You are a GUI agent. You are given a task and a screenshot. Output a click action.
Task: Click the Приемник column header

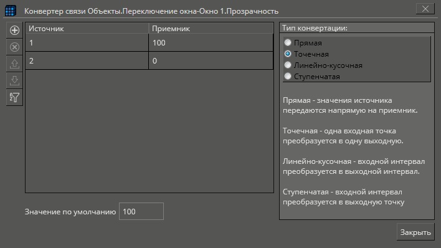[x=211, y=29]
